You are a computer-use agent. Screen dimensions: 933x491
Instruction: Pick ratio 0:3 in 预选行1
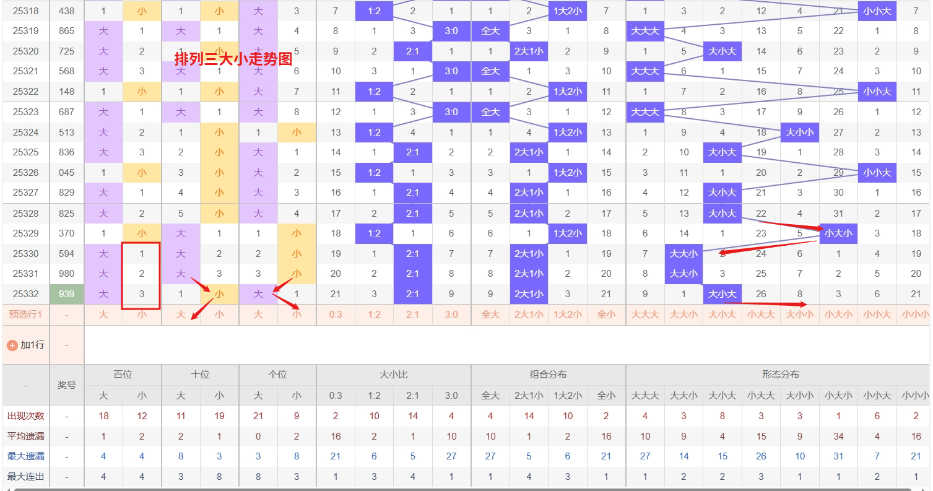336,315
